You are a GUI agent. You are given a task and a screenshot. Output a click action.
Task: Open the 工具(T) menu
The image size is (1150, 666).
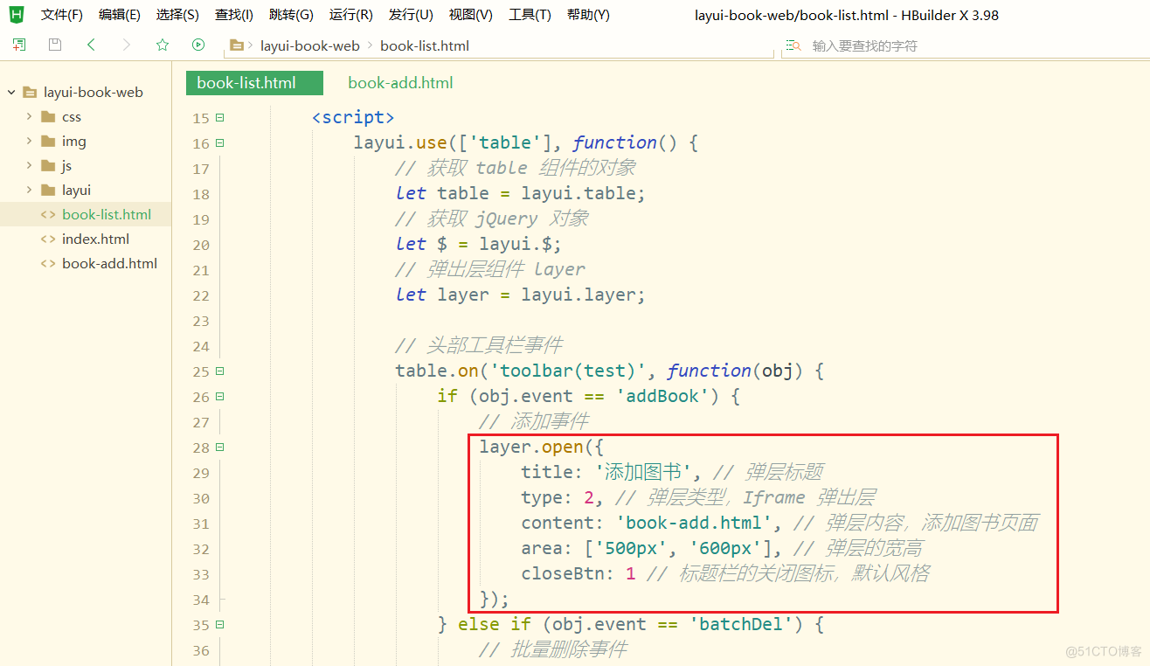point(530,15)
